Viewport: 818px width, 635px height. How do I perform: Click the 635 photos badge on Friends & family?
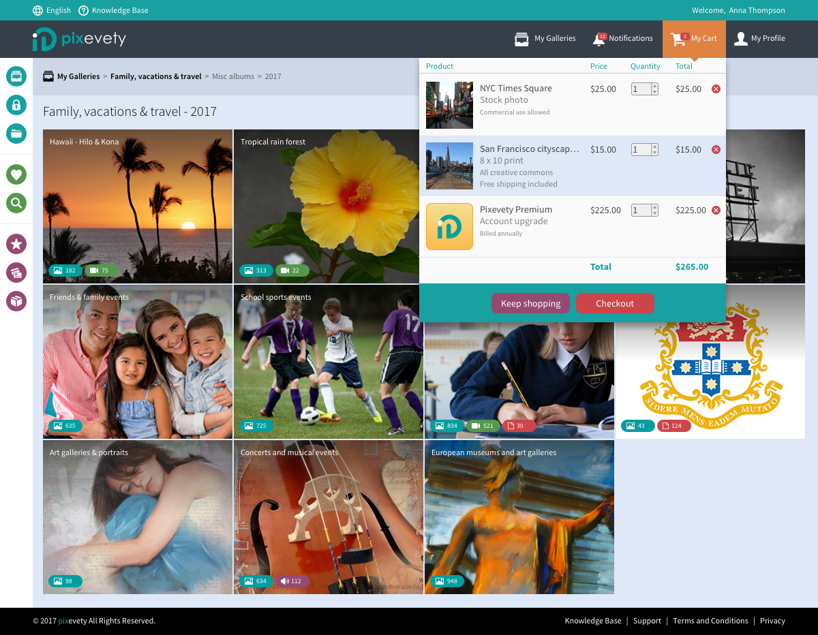click(65, 426)
